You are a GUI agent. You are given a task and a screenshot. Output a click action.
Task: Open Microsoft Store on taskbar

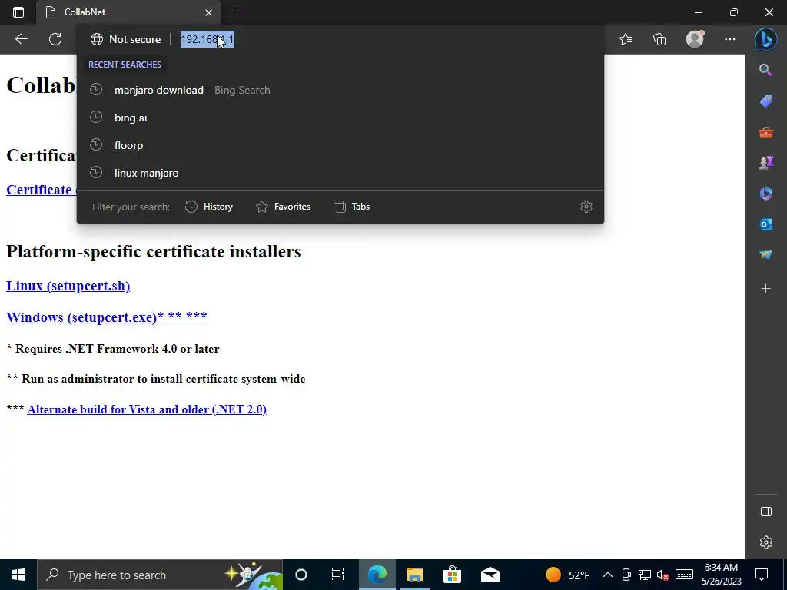[452, 575]
